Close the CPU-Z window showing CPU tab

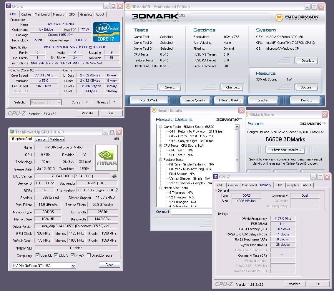point(120,6)
